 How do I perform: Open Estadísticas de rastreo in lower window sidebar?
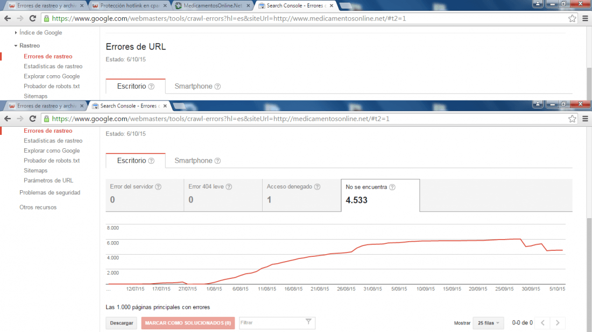click(x=53, y=141)
